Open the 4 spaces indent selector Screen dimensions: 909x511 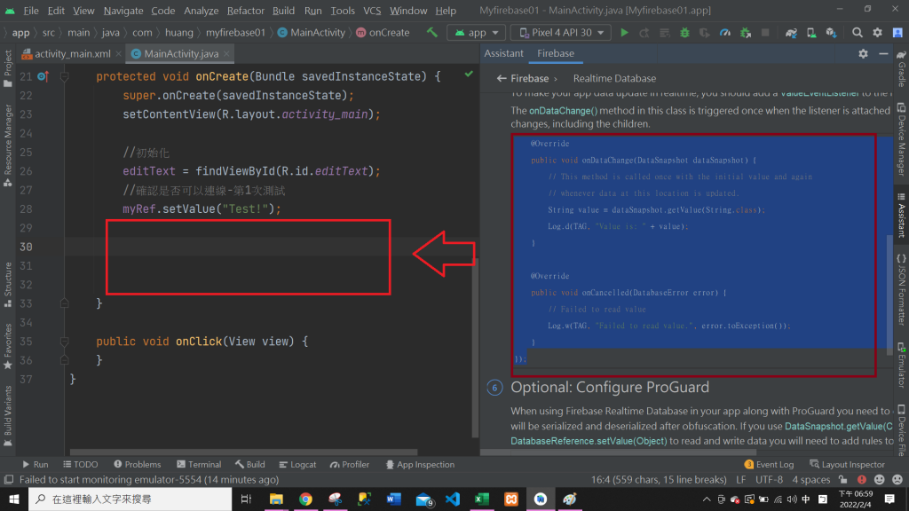click(x=811, y=480)
